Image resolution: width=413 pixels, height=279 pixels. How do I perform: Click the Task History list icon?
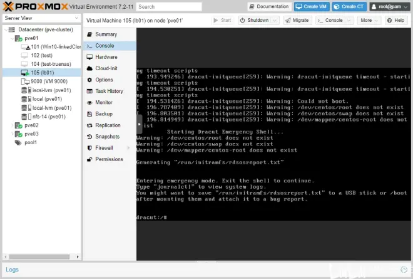pyautogui.click(x=89, y=91)
